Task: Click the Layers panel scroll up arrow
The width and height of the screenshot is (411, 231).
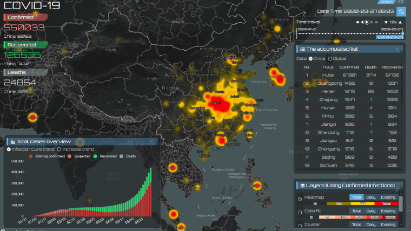Action: coord(401,193)
